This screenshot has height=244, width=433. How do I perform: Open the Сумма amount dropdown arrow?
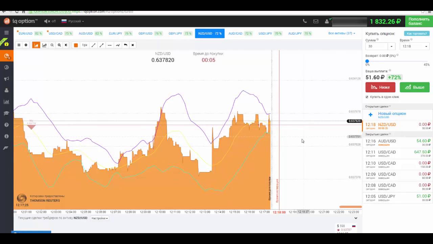(x=391, y=46)
